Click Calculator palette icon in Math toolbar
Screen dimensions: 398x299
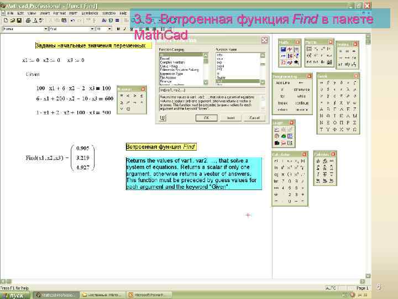coord(283,49)
